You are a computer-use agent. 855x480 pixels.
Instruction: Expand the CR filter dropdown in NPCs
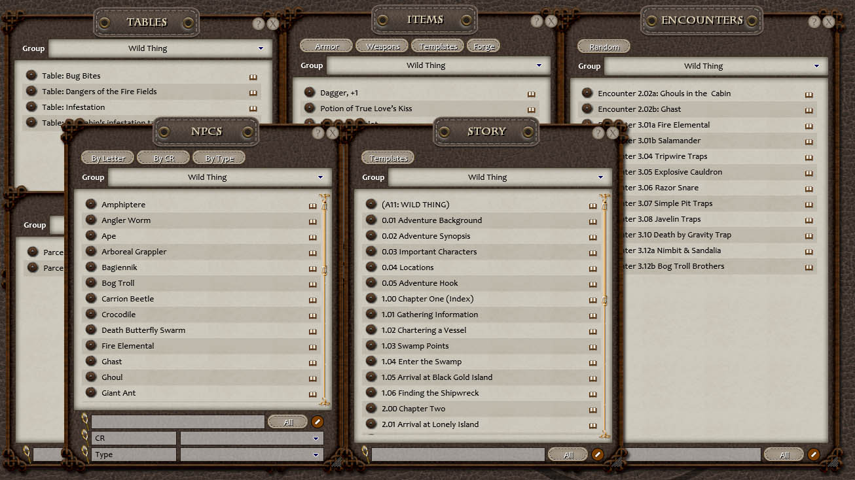point(316,438)
